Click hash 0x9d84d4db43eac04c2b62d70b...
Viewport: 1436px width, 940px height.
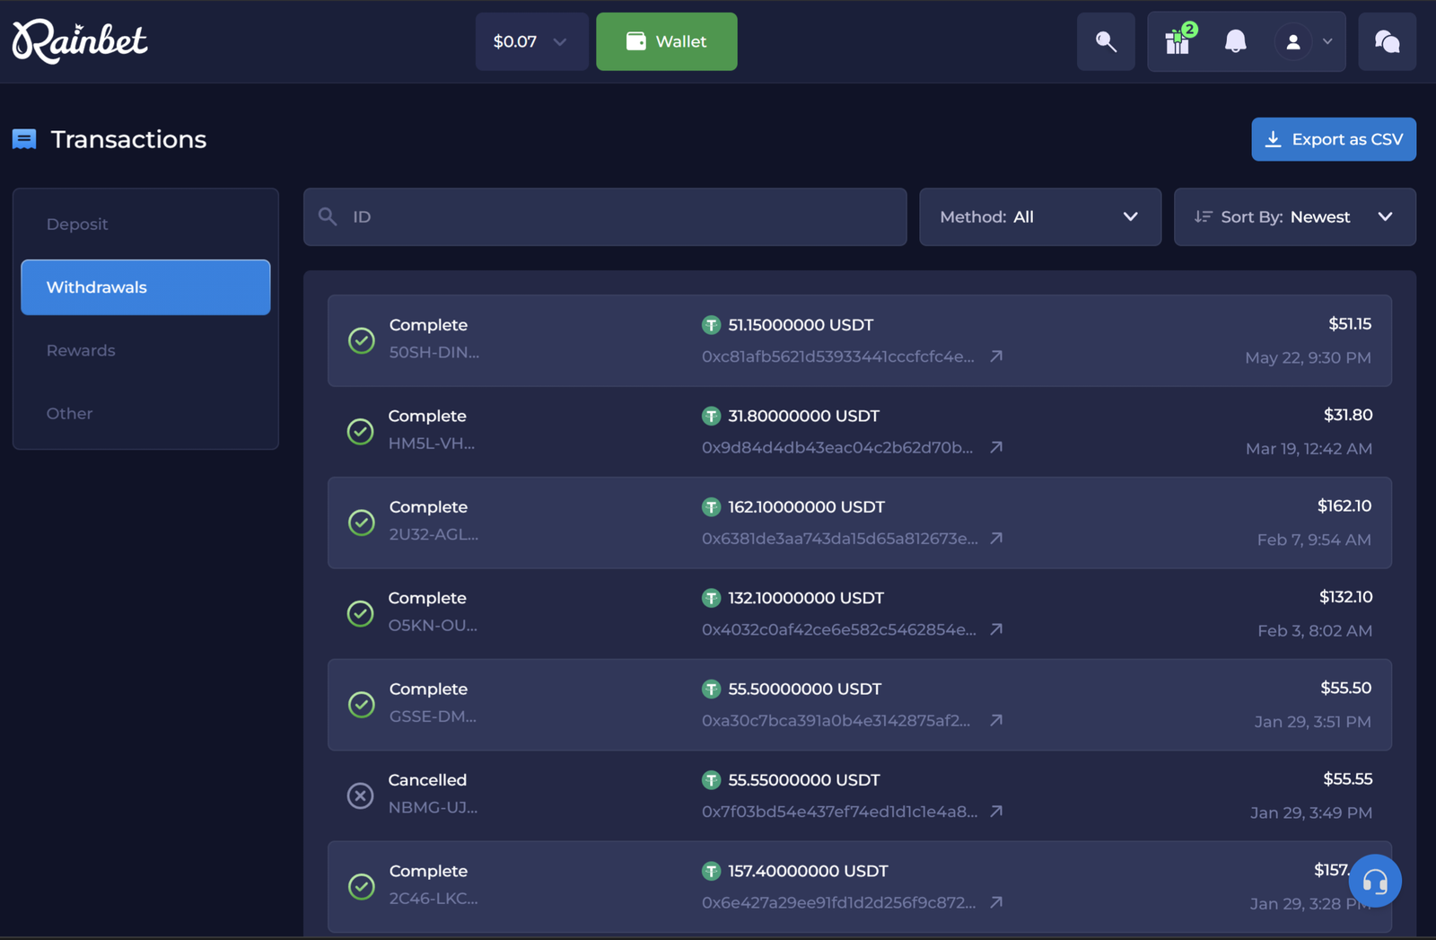[x=837, y=447]
